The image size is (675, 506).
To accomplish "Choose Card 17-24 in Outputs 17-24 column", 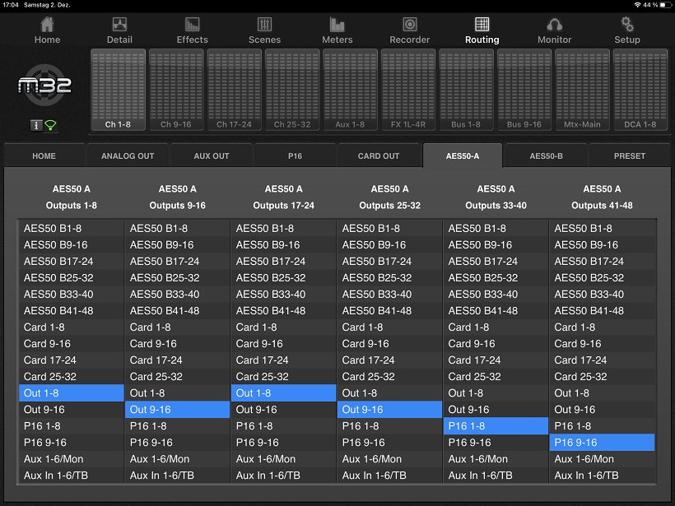I will tap(283, 360).
